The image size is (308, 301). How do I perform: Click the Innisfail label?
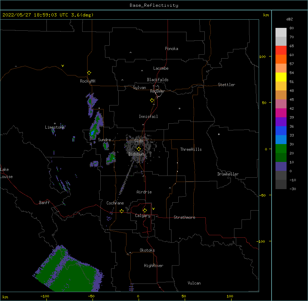[148, 117]
